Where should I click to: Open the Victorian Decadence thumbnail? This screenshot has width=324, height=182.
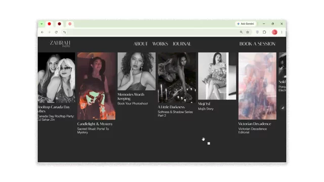(x=257, y=86)
